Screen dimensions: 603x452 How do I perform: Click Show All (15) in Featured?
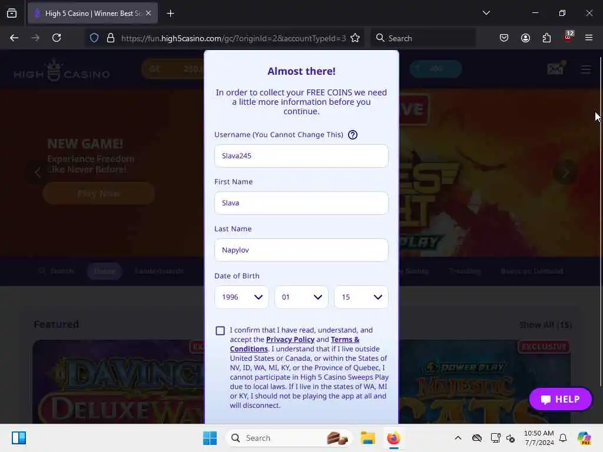545,325
